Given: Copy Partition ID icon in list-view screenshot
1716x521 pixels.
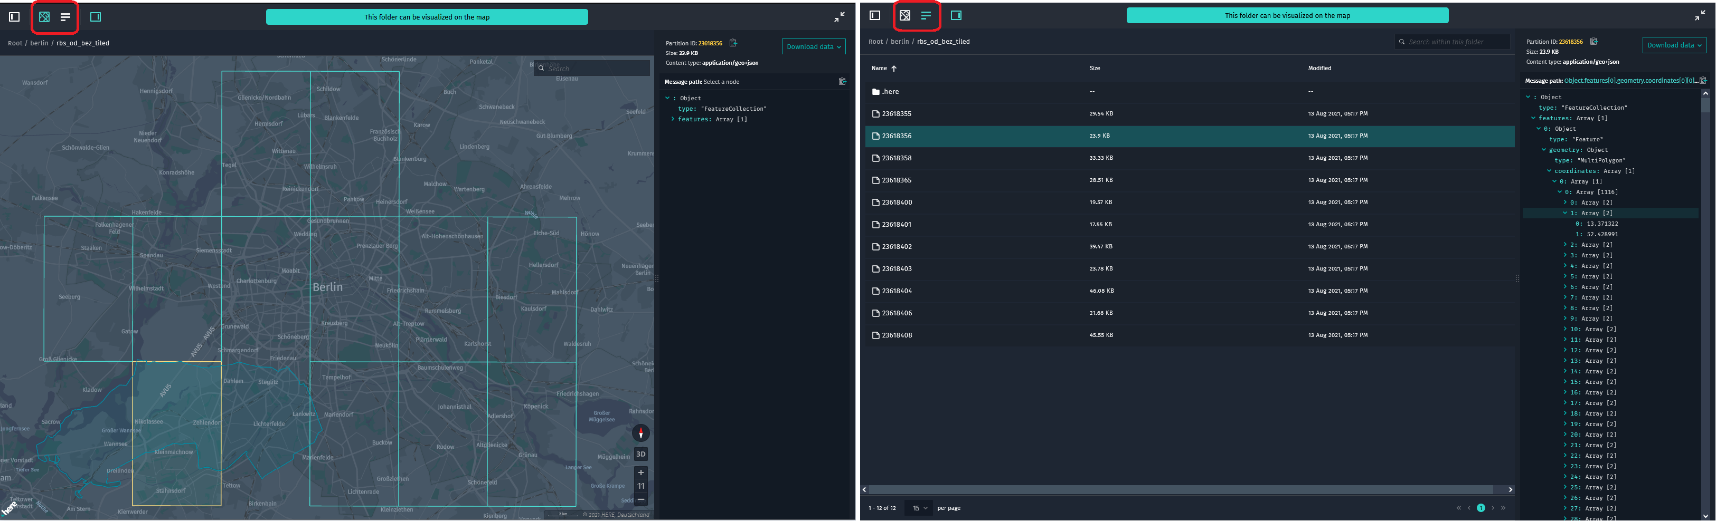Looking at the screenshot, I should (x=1594, y=41).
